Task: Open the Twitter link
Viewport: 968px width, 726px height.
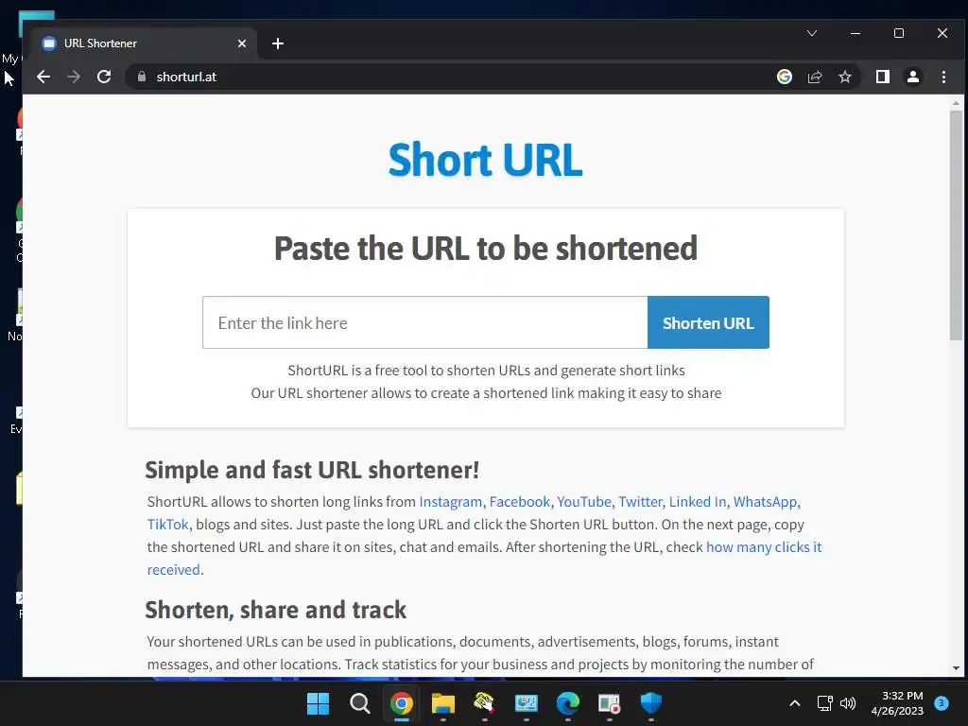Action: [x=640, y=502]
